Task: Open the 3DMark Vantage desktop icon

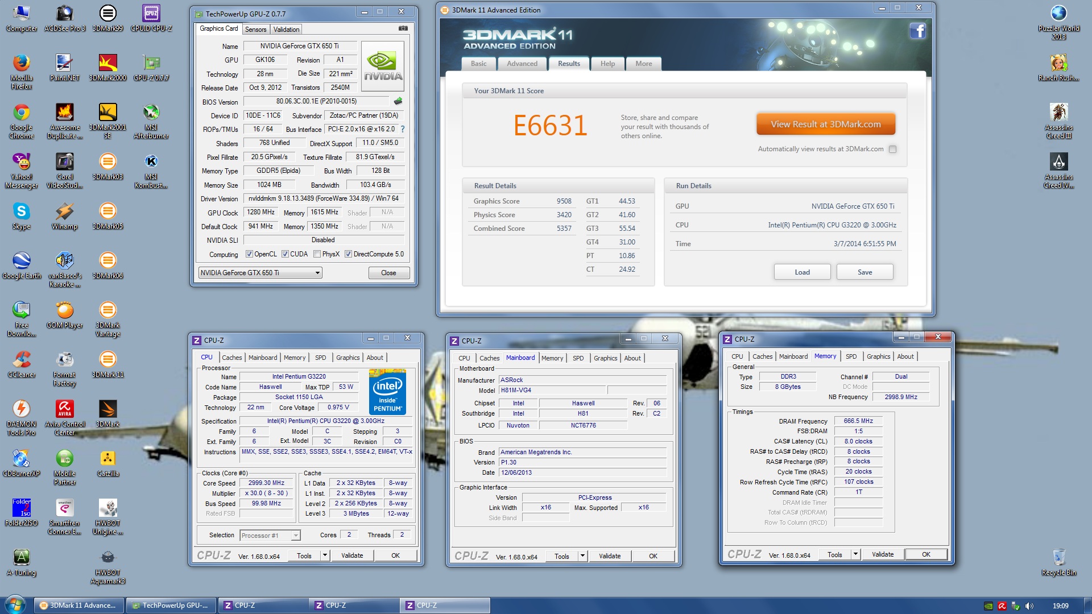Action: coord(107,318)
